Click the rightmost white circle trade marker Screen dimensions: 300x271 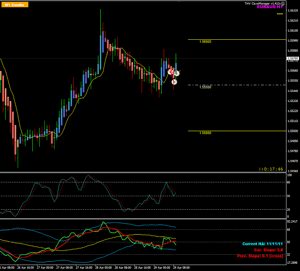pos(177,73)
